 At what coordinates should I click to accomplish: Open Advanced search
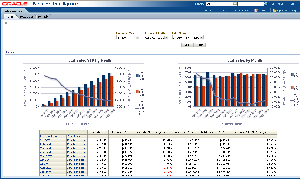tap(277, 4)
